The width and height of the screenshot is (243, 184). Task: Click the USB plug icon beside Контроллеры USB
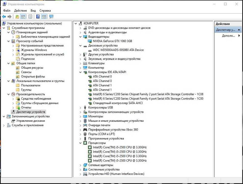pos(85,108)
